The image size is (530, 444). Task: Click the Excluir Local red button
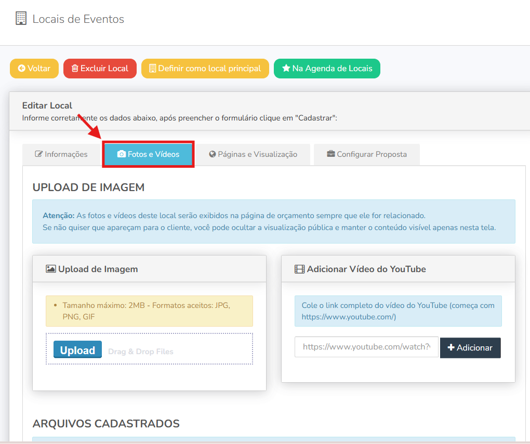pyautogui.click(x=100, y=69)
